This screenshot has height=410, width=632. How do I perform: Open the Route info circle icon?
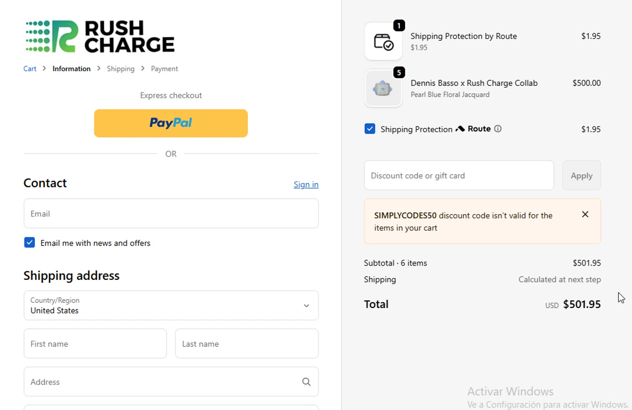point(498,129)
